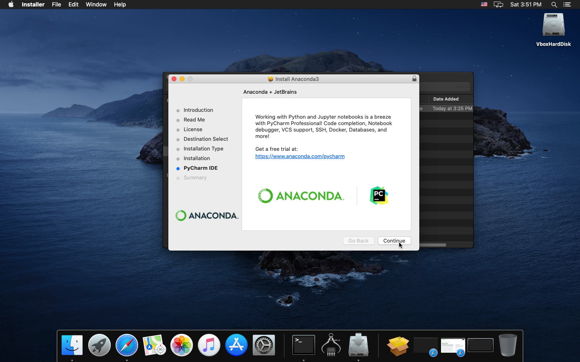Screen dimensions: 580x362
Task: Click the horizontal scrollbar in background window
Action: (433, 245)
